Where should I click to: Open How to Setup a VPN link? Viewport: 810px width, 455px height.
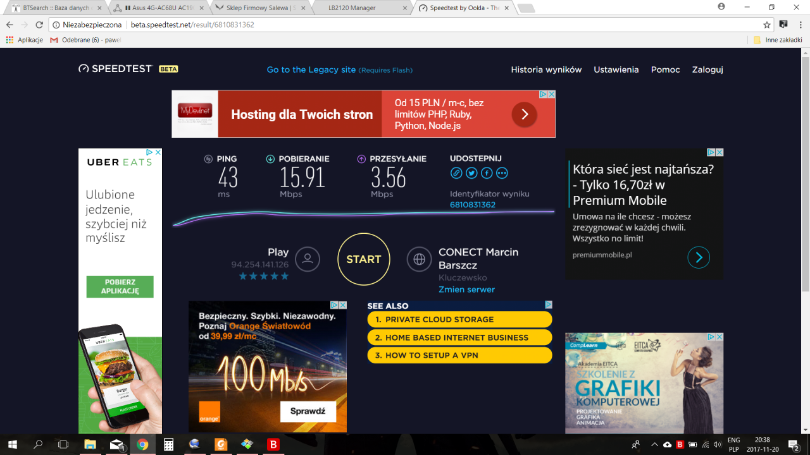pyautogui.click(x=460, y=355)
